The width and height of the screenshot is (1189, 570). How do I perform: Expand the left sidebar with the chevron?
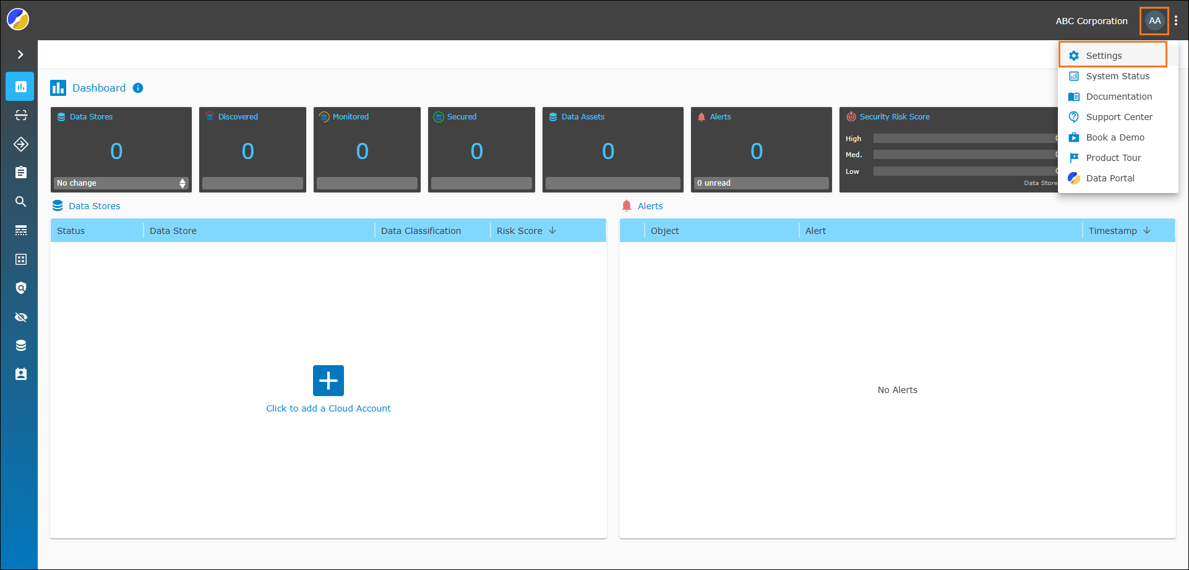point(20,54)
